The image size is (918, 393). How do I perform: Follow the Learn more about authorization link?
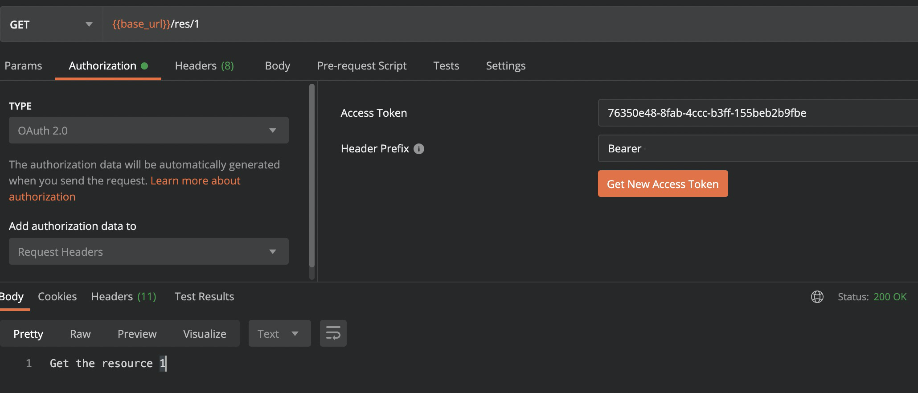point(195,181)
